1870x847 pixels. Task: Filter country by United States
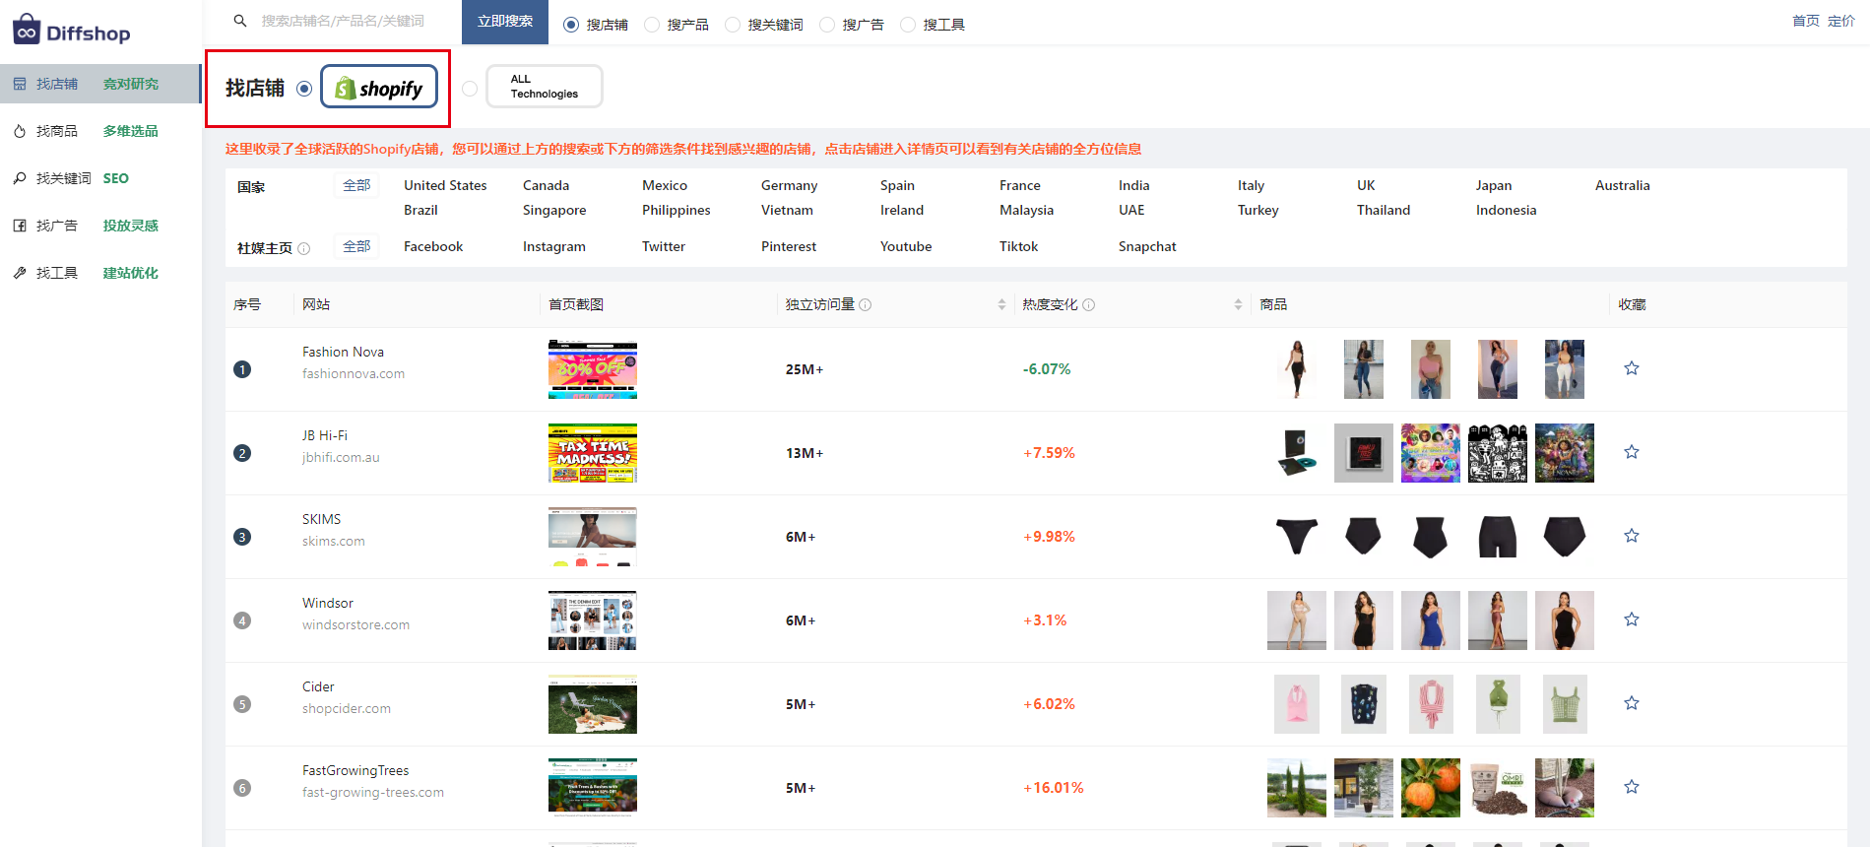click(x=445, y=185)
